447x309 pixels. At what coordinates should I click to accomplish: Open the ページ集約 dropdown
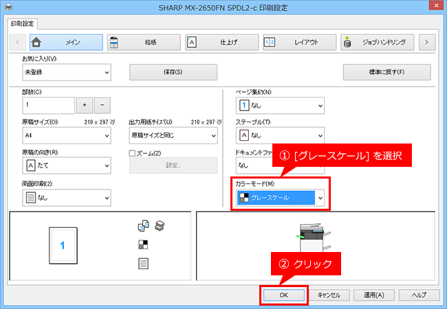(280, 106)
